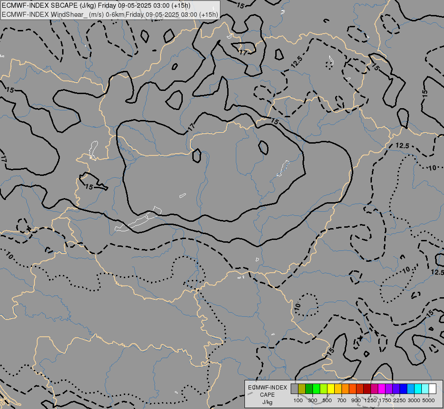Click the orange-red legend swatch
Image resolution: width=444 pixels, height=409 pixels.
click(x=352, y=389)
